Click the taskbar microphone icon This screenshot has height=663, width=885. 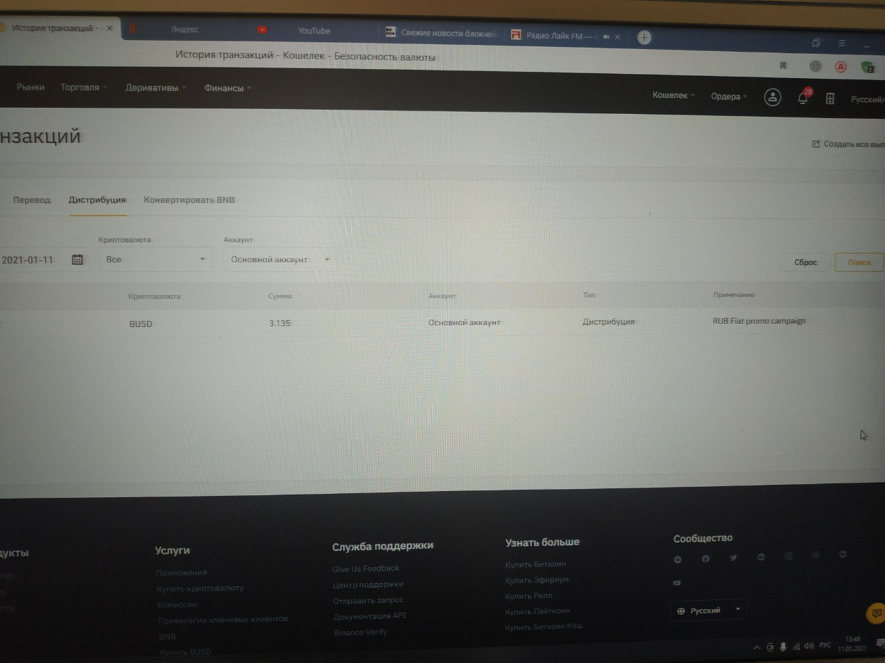(x=783, y=647)
